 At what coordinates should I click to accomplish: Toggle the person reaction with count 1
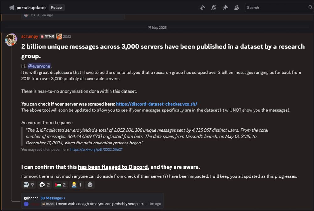click(x=76, y=185)
